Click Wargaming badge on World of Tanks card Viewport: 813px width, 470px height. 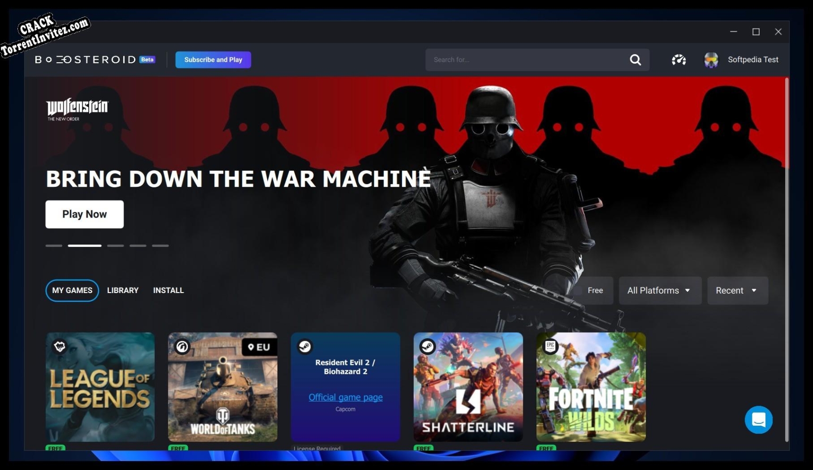point(182,347)
